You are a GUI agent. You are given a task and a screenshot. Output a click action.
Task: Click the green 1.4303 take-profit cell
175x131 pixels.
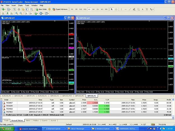pyautogui.click(x=104, y=112)
